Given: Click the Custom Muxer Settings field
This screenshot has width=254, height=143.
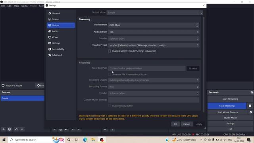Looking at the screenshot, I should click(154, 100).
